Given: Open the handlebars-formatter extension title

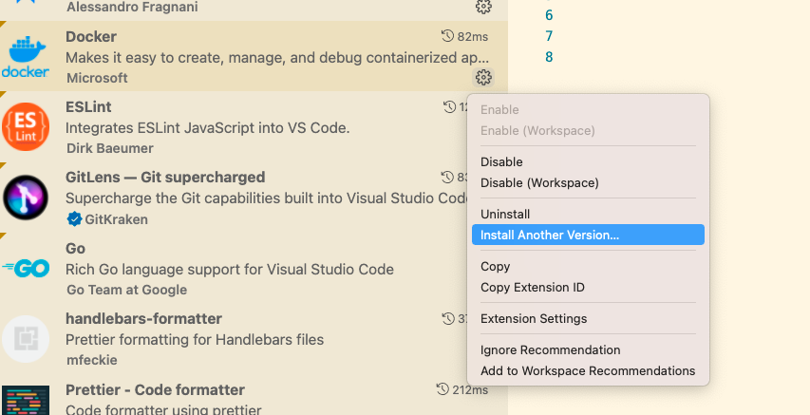Looking at the screenshot, I should [143, 318].
